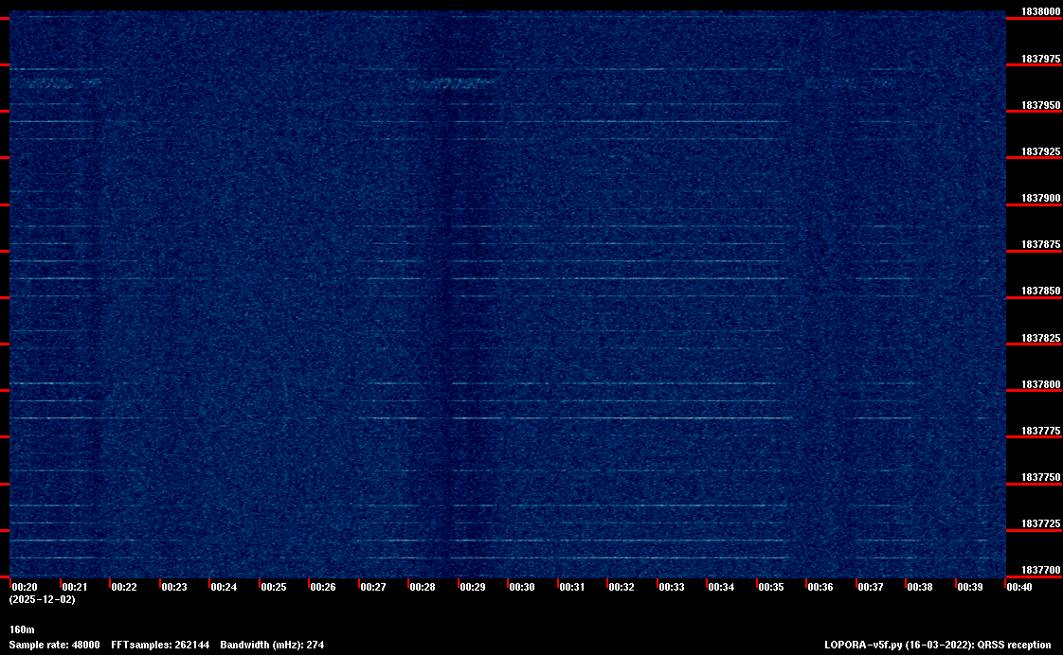Click the 00:32 time label
The image size is (1063, 655).
pyautogui.click(x=621, y=587)
